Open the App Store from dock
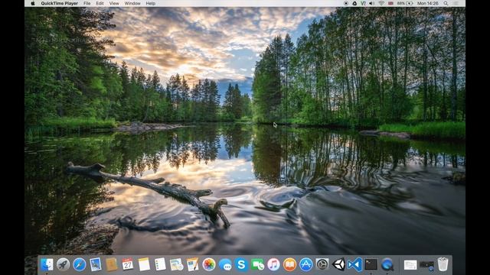The image size is (490, 275). pos(306,265)
